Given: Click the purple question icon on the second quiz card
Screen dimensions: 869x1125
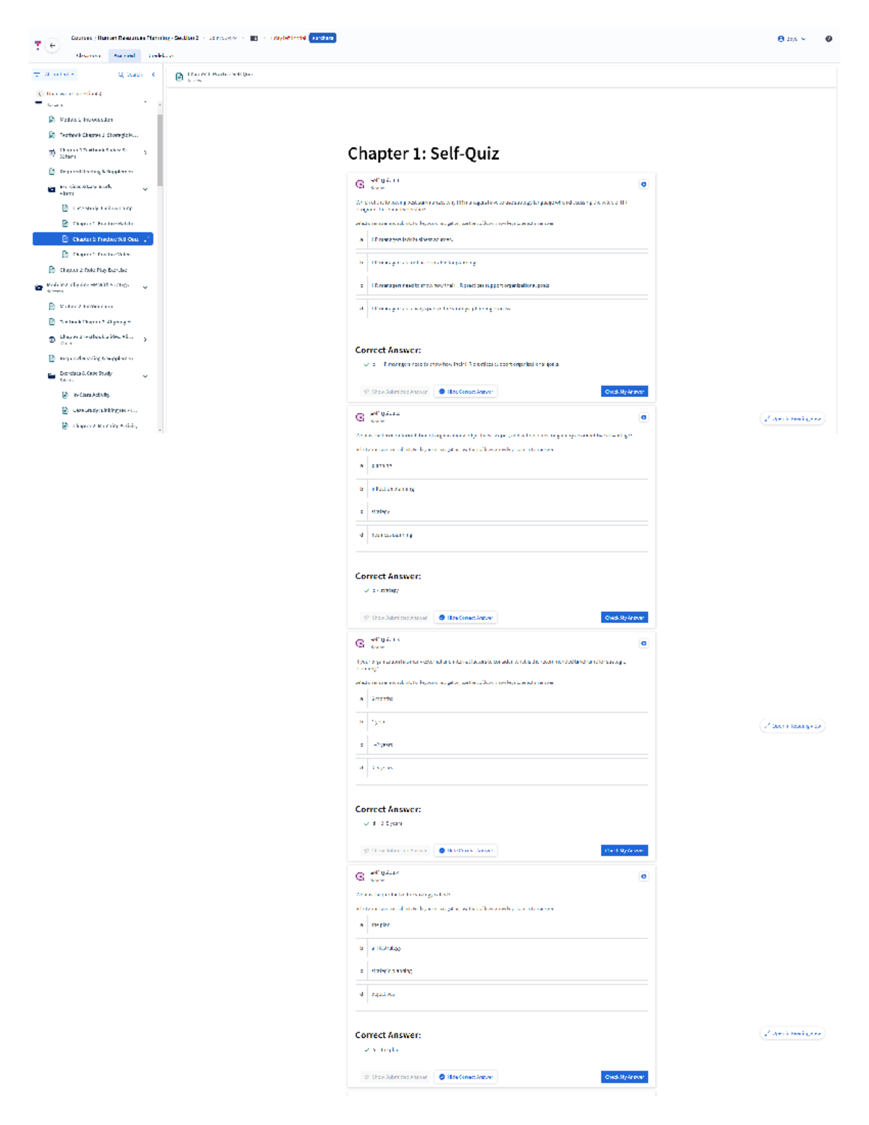Looking at the screenshot, I should (x=360, y=417).
